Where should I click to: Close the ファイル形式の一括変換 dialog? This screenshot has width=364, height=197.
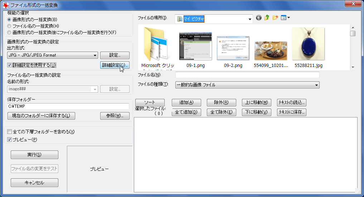[x=353, y=4]
